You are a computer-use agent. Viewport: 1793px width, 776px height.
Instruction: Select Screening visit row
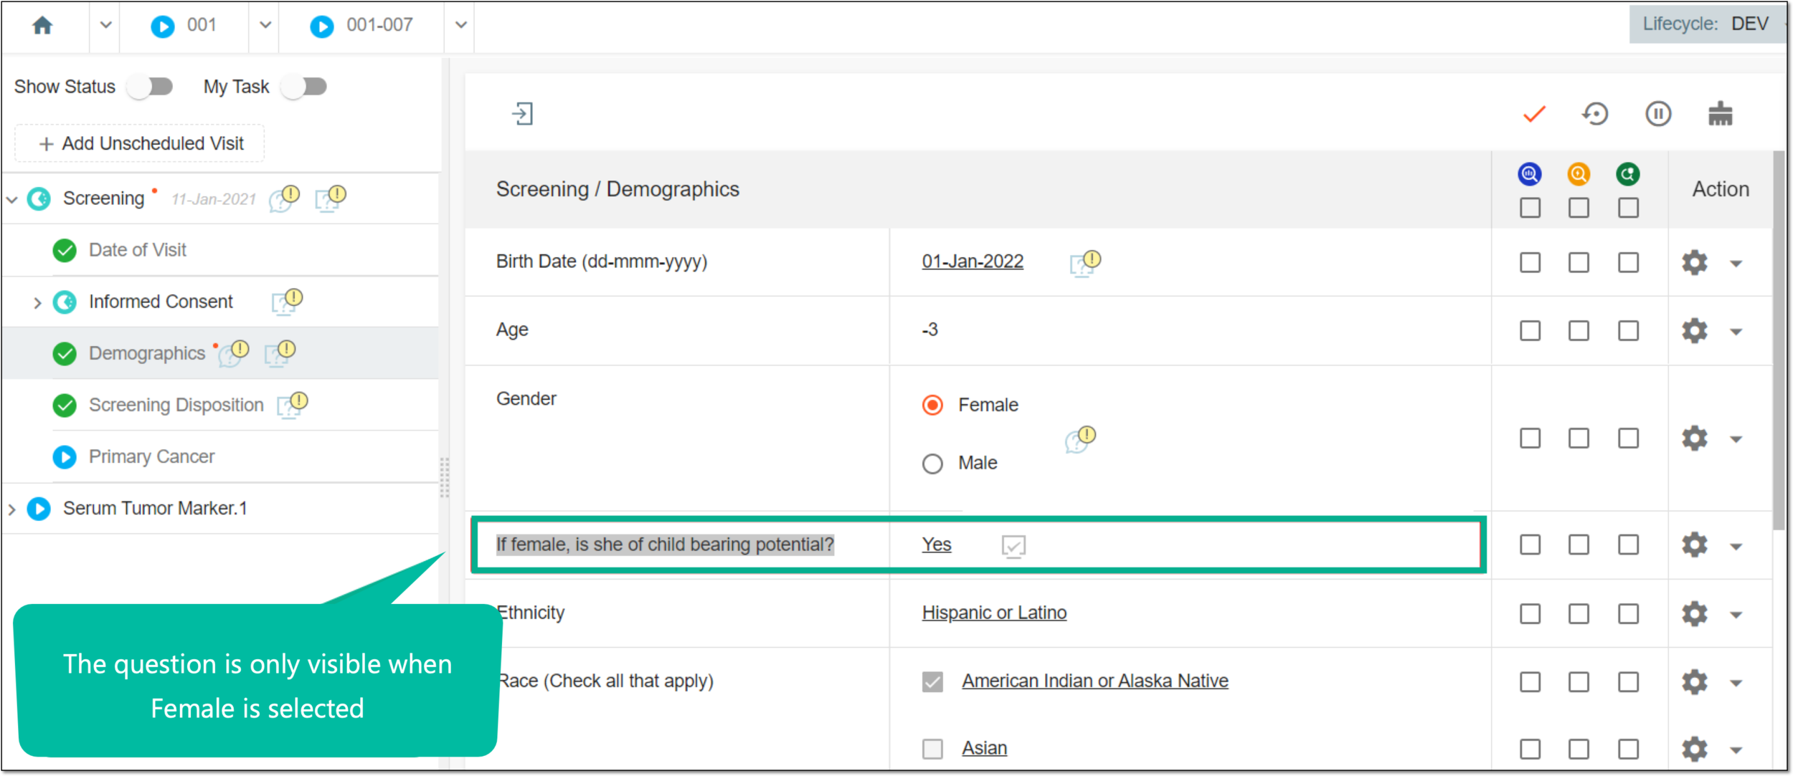click(x=219, y=198)
